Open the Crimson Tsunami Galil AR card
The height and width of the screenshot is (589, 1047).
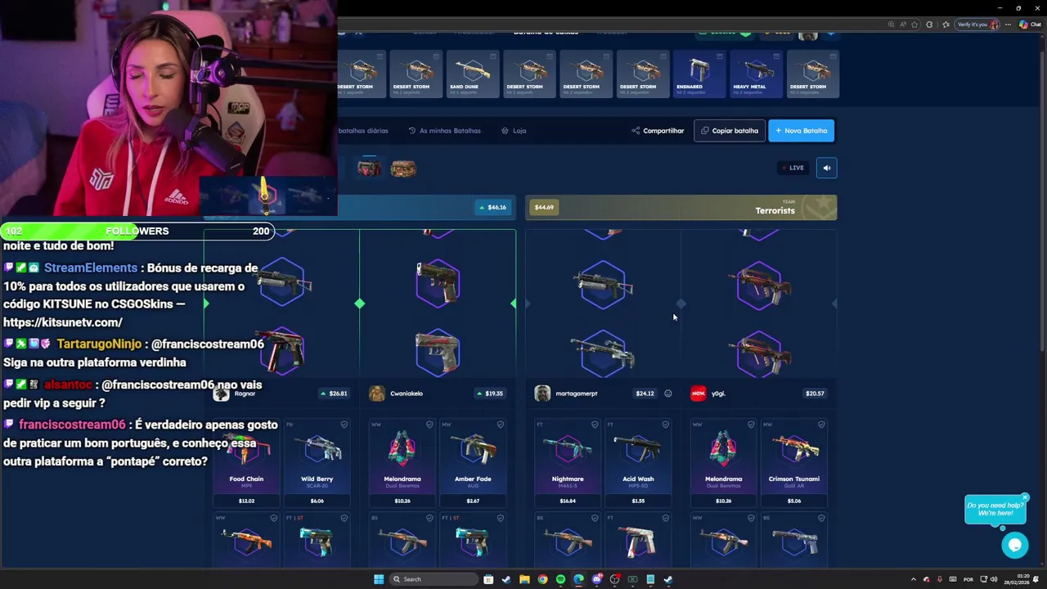(x=794, y=464)
